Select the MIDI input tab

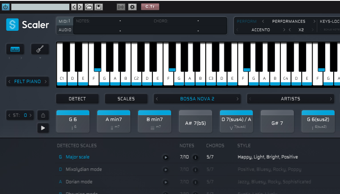click(64, 21)
